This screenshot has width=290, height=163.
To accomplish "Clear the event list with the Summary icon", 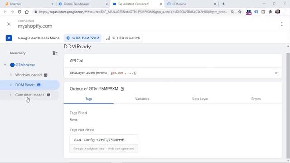I will point(54,53).
